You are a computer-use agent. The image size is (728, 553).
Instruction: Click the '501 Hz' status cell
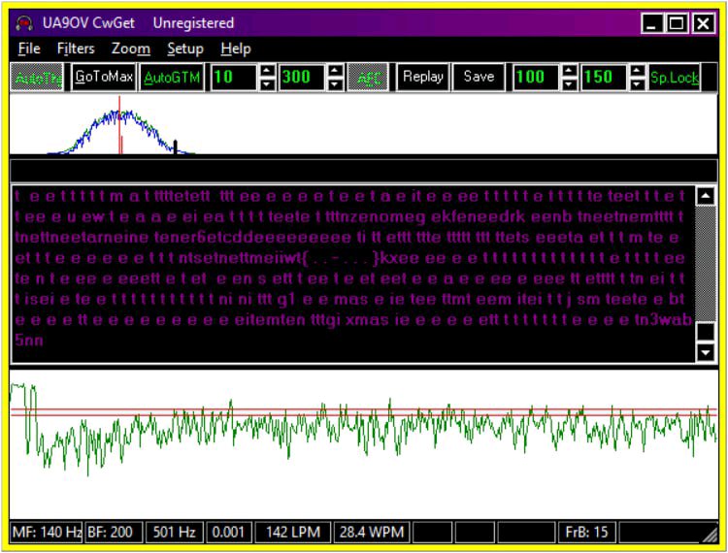coord(174,532)
